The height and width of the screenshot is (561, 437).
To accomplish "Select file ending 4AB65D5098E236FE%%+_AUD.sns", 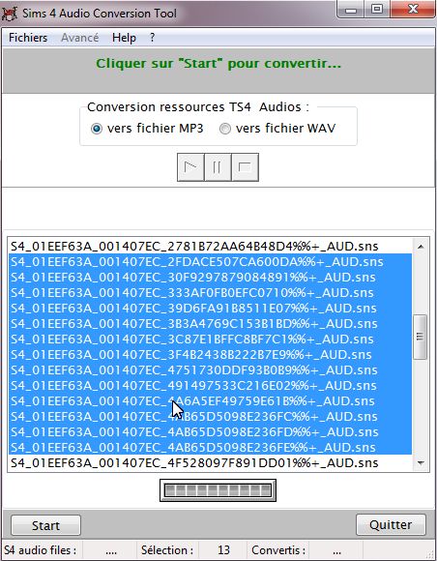I will click(x=210, y=447).
